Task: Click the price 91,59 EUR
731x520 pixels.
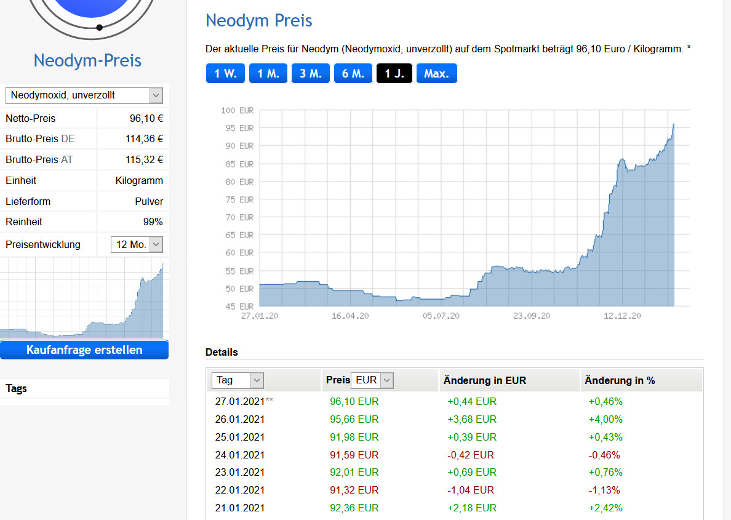Action: pyautogui.click(x=354, y=455)
